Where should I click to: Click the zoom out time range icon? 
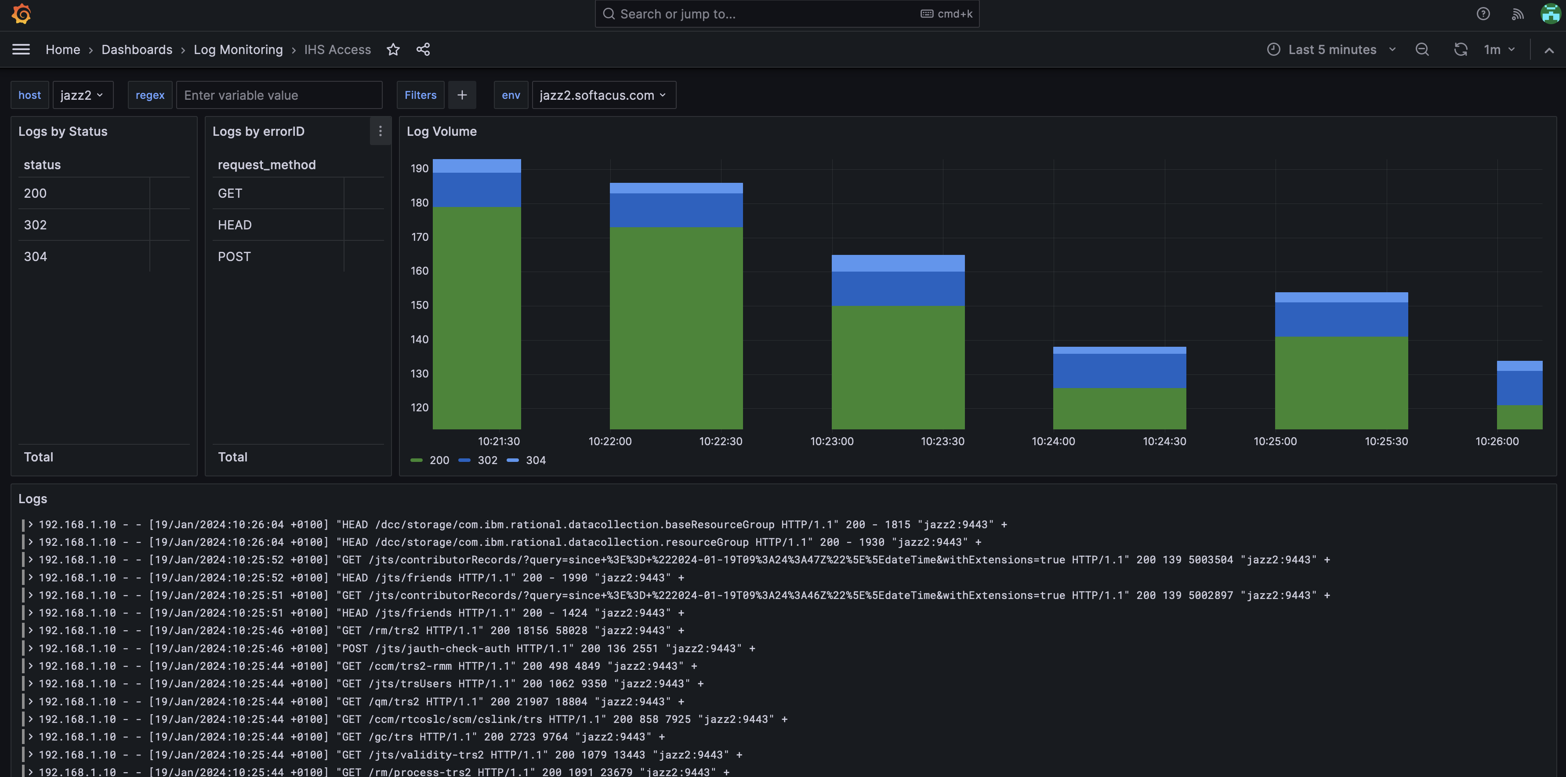click(1422, 49)
